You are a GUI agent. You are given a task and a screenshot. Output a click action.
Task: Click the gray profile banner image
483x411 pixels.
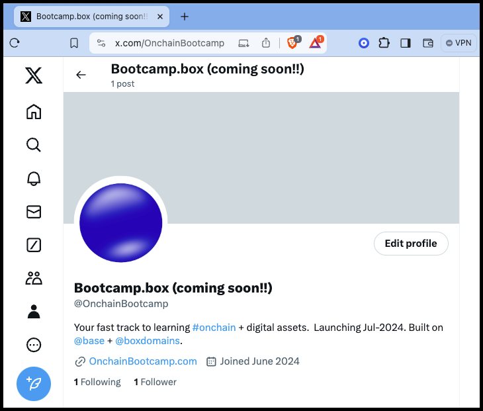pyautogui.click(x=261, y=158)
